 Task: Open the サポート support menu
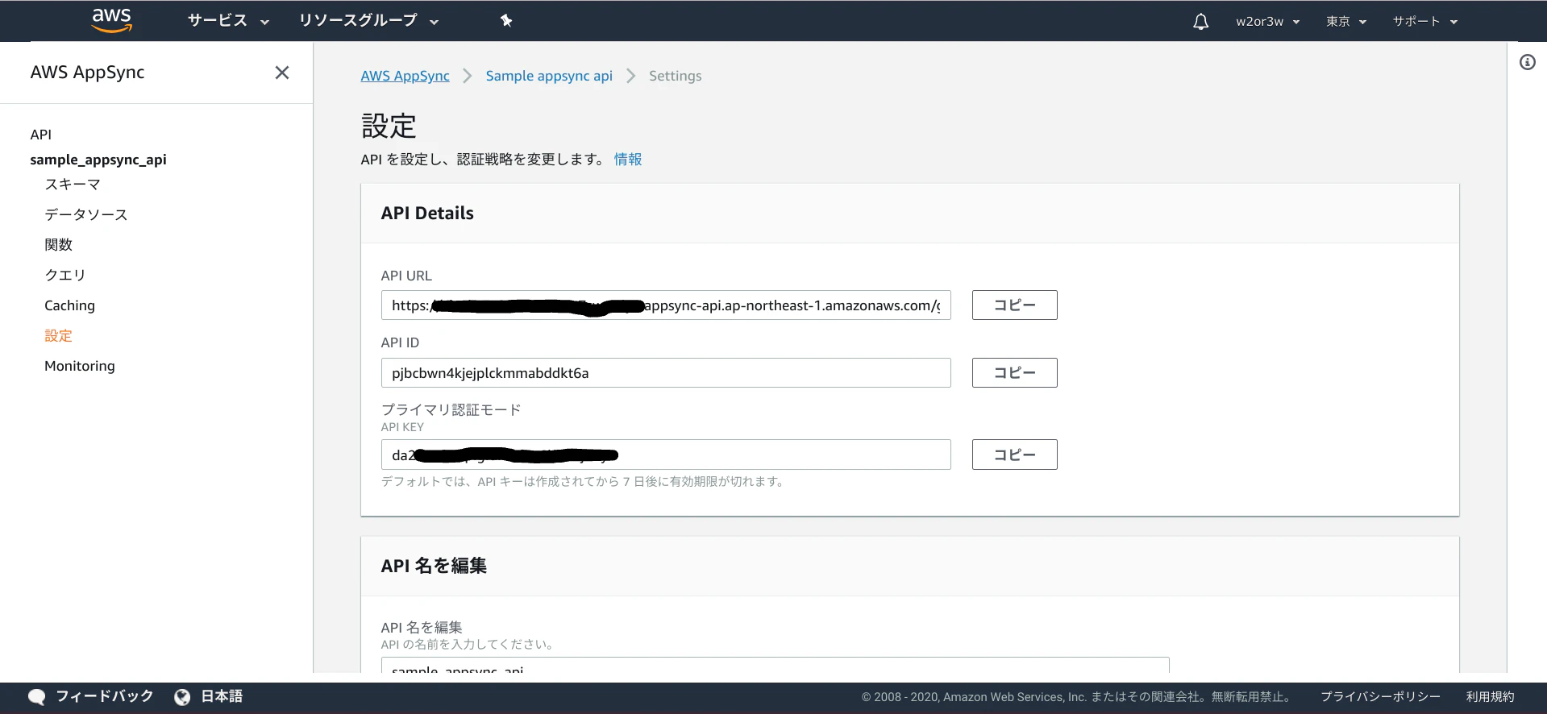(1425, 22)
